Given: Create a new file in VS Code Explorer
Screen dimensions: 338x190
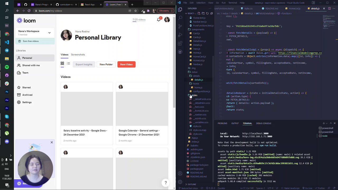Looking at the screenshot, I should [x=199, y=13].
